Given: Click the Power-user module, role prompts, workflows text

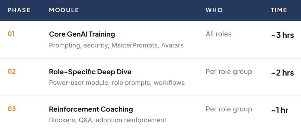Looking at the screenshot, I should [x=117, y=83].
